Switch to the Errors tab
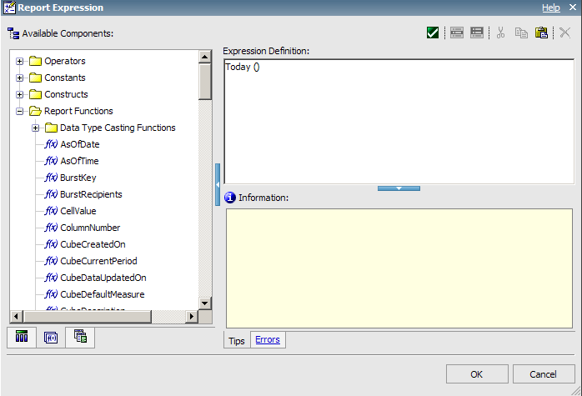 click(x=268, y=340)
